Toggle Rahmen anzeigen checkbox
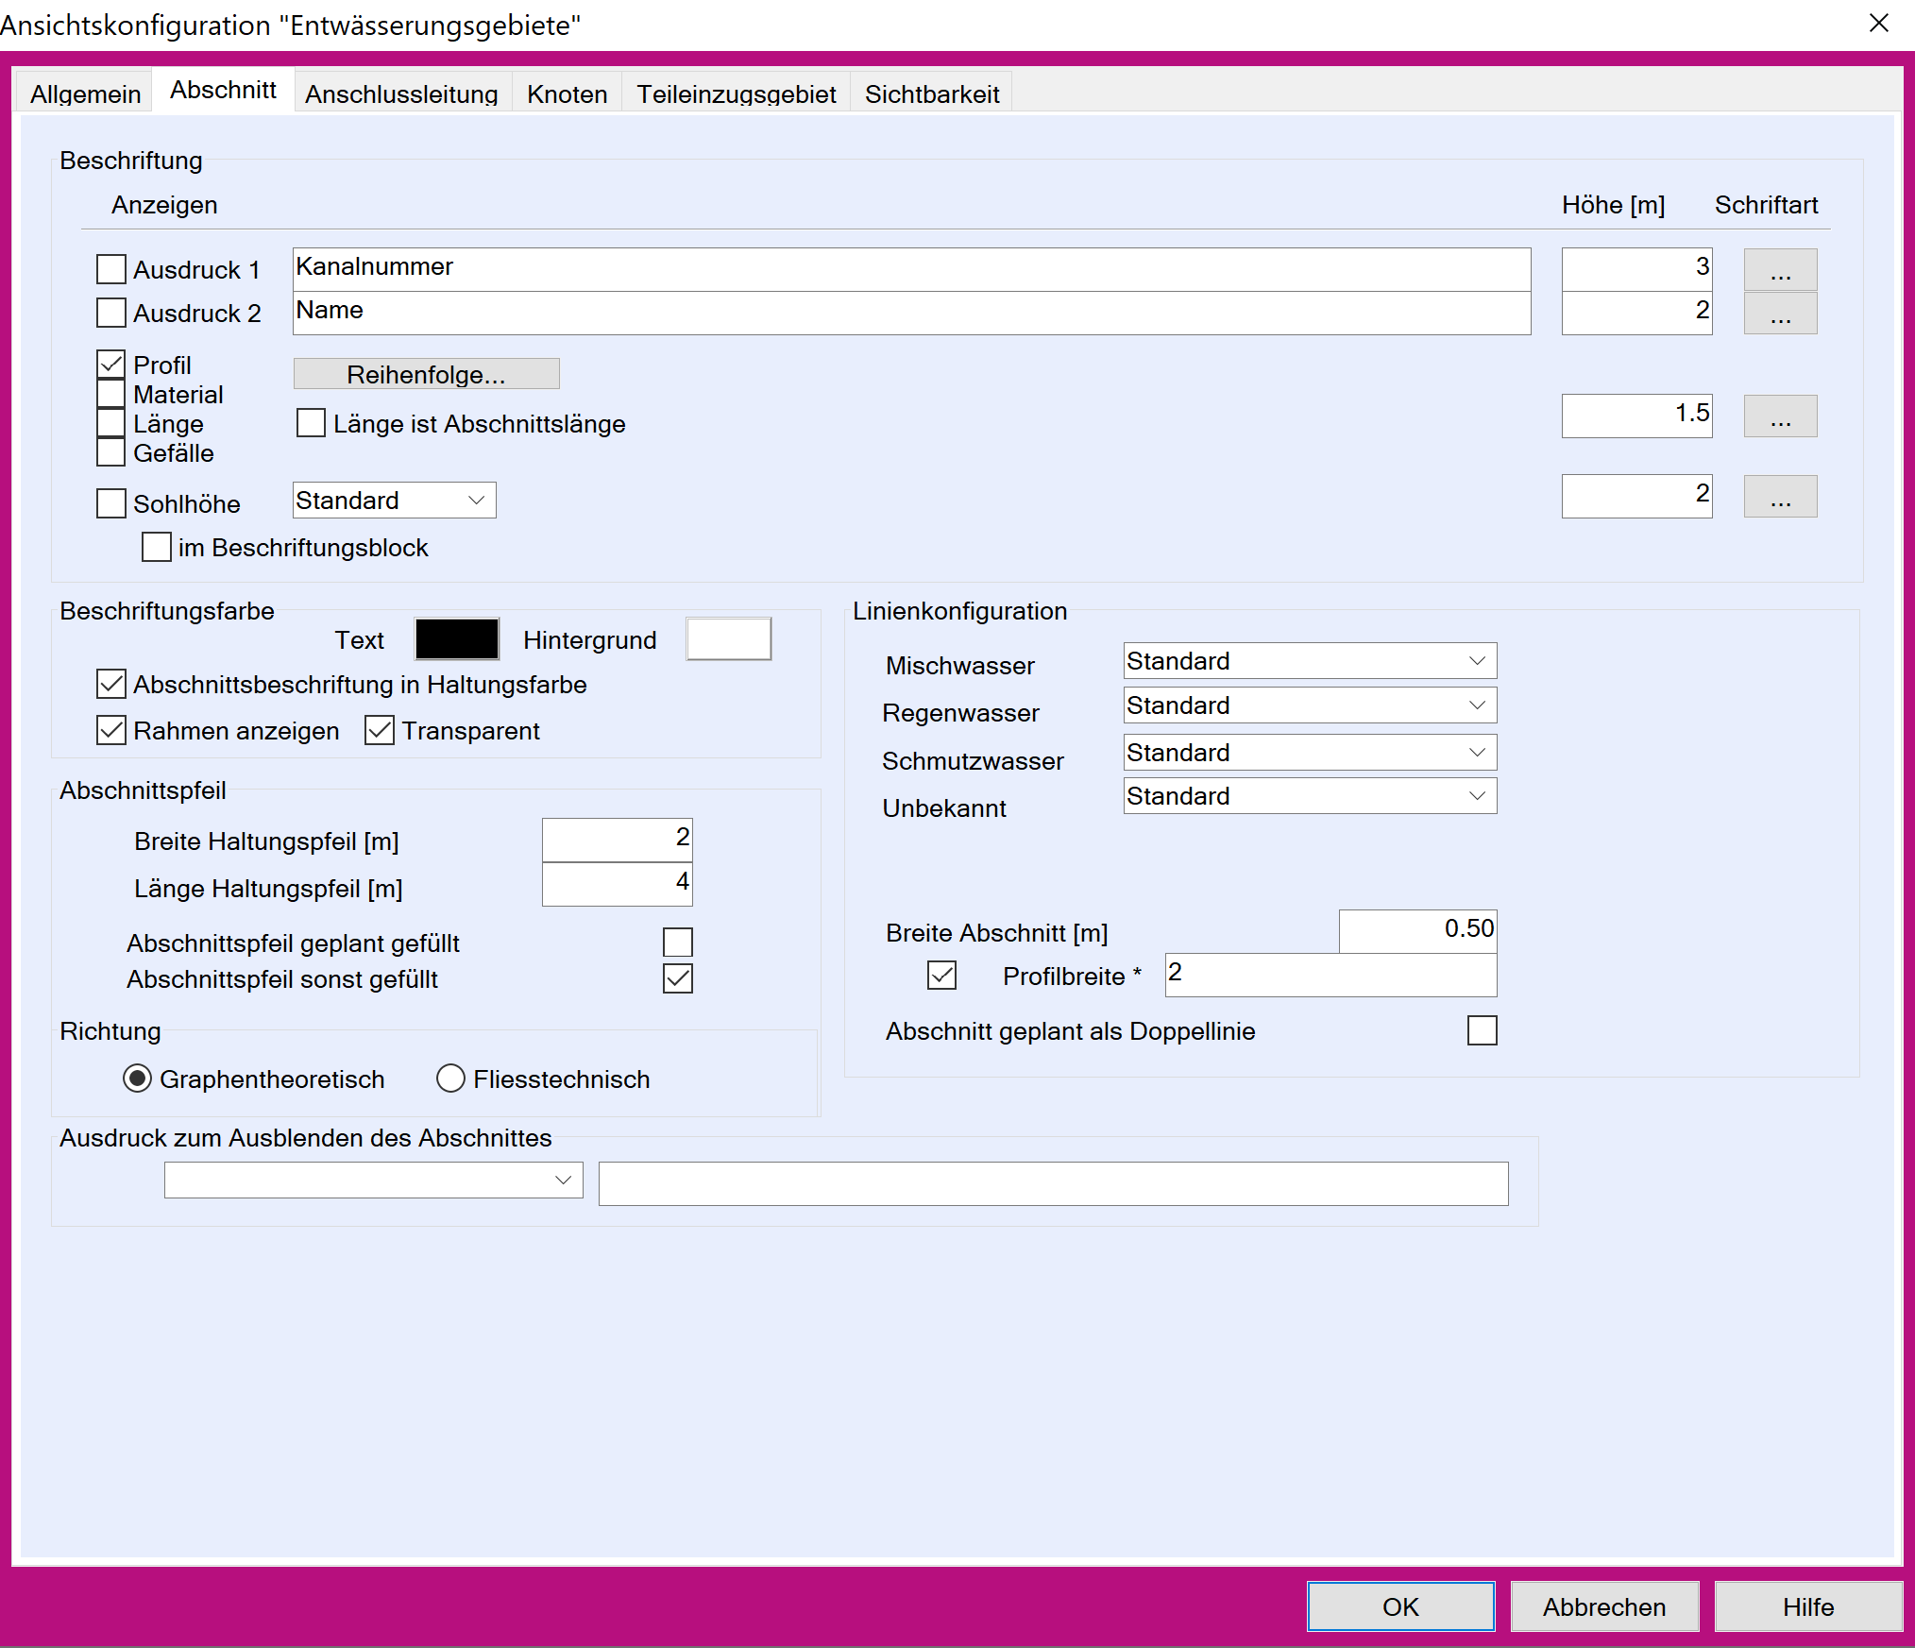Image resolution: width=1915 pixels, height=1648 pixels. 111,730
